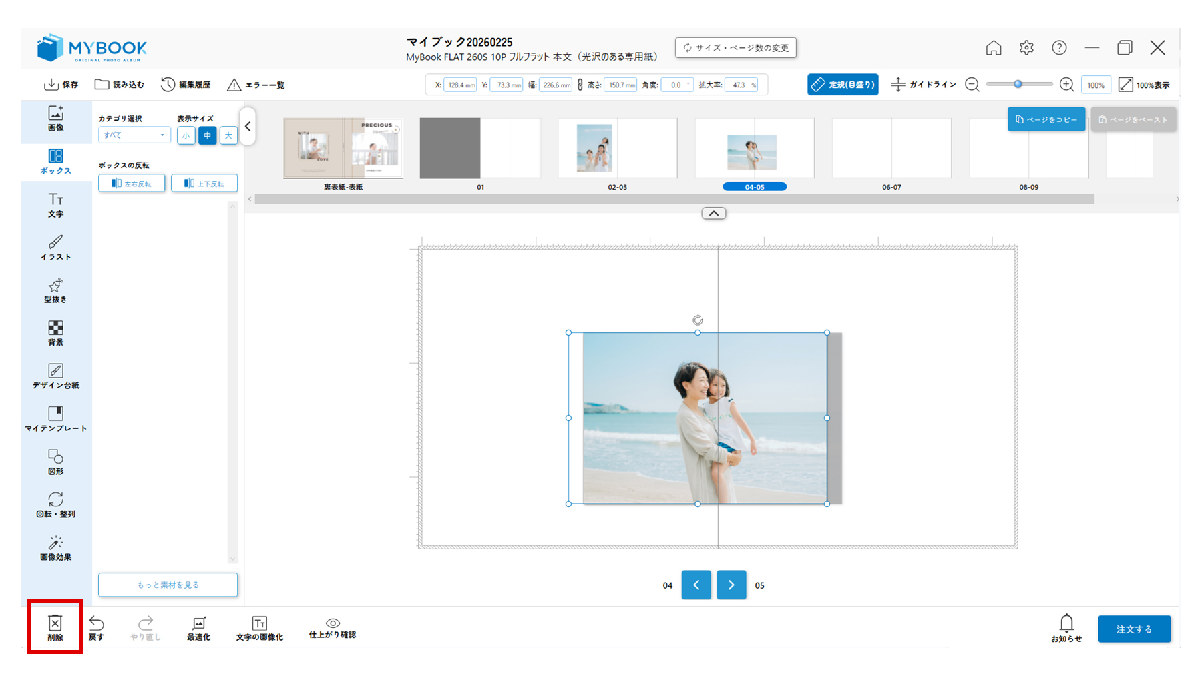The height and width of the screenshot is (676, 1202).
Task: Select the 図形 shapes tool
Action: (x=56, y=462)
